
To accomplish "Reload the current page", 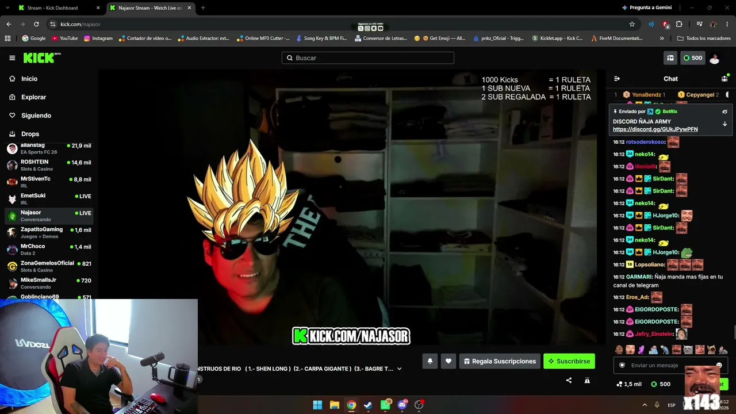I will (x=36, y=24).
